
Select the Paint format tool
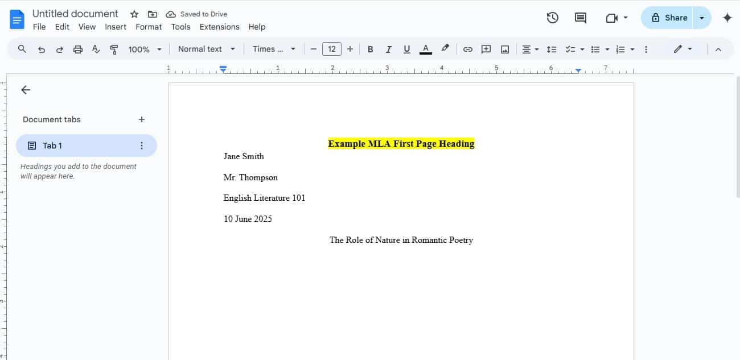tap(113, 49)
